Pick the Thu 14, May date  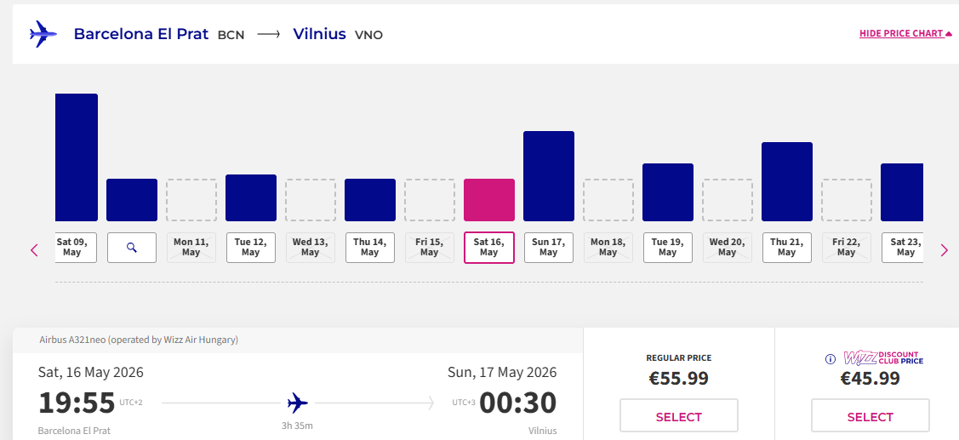[369, 248]
